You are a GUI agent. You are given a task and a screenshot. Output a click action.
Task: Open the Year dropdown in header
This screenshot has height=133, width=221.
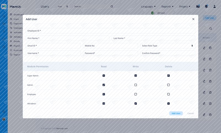[63, 6]
